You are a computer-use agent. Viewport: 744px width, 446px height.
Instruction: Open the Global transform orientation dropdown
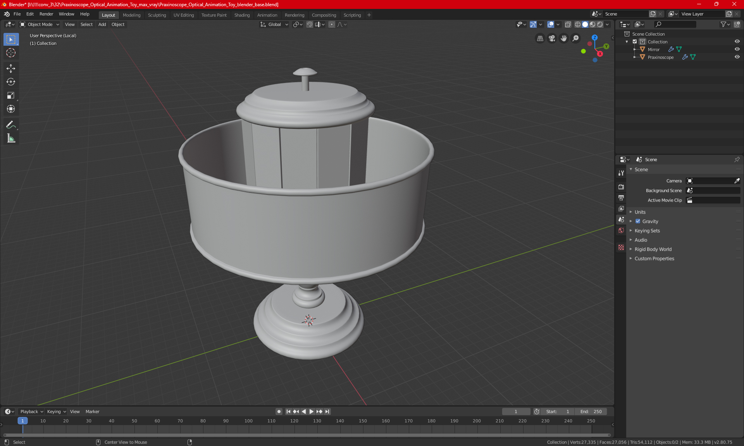(274, 24)
